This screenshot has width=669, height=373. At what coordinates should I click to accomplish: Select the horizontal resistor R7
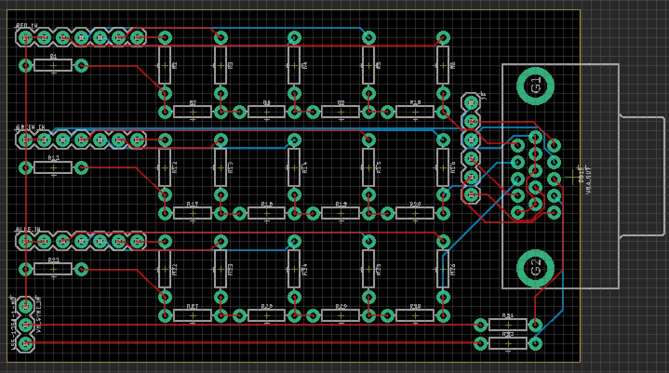[x=193, y=112]
